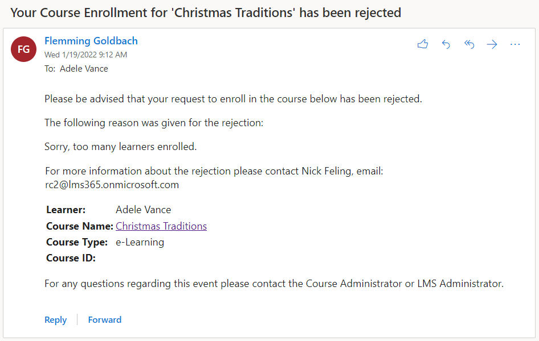The image size is (539, 341).
Task: Click Adele Vance in the Learner row
Action: click(x=143, y=210)
